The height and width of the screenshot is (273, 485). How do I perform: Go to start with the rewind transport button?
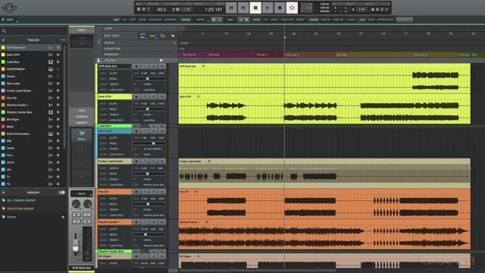[231, 8]
